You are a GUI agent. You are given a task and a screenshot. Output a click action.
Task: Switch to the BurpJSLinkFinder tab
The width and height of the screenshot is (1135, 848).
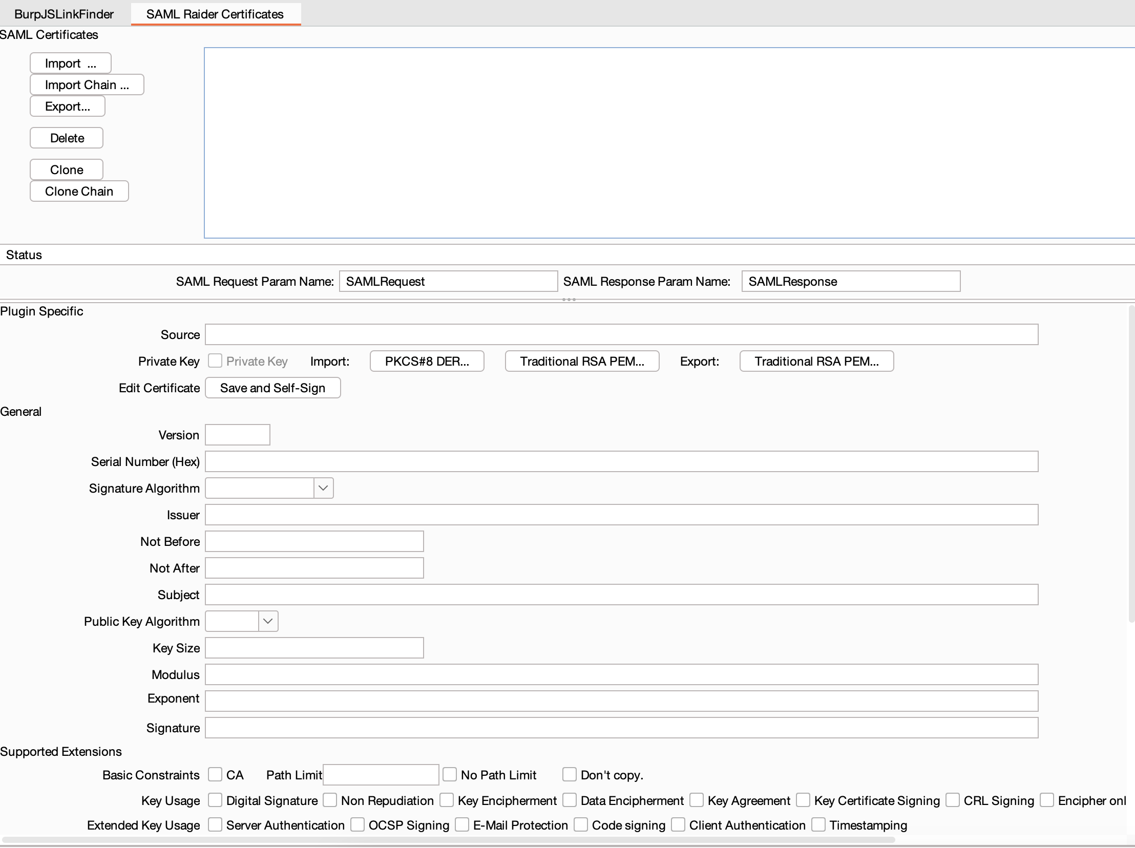64,14
